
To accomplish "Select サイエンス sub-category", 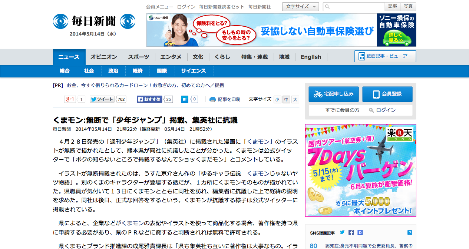I will (x=194, y=71).
